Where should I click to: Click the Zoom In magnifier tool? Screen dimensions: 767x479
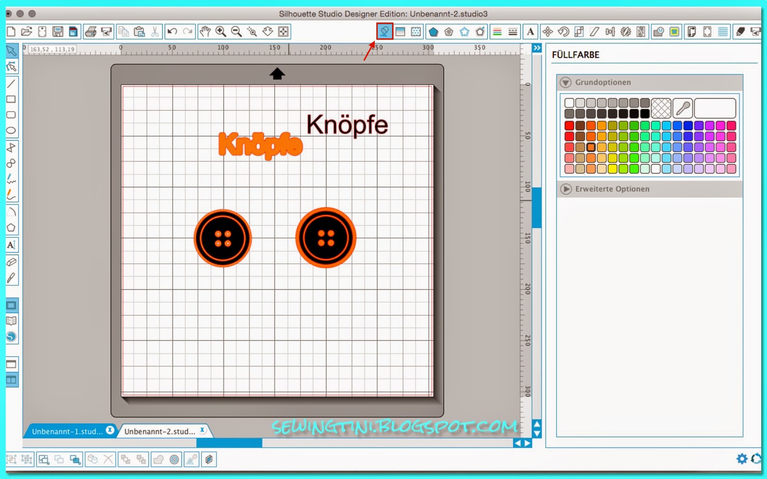(x=222, y=31)
